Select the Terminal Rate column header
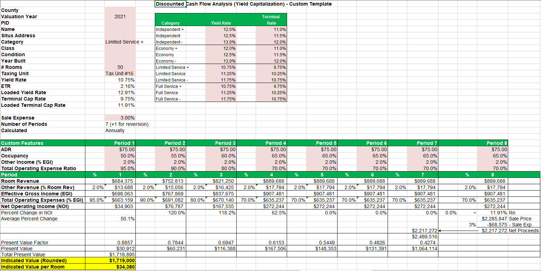 point(271,20)
